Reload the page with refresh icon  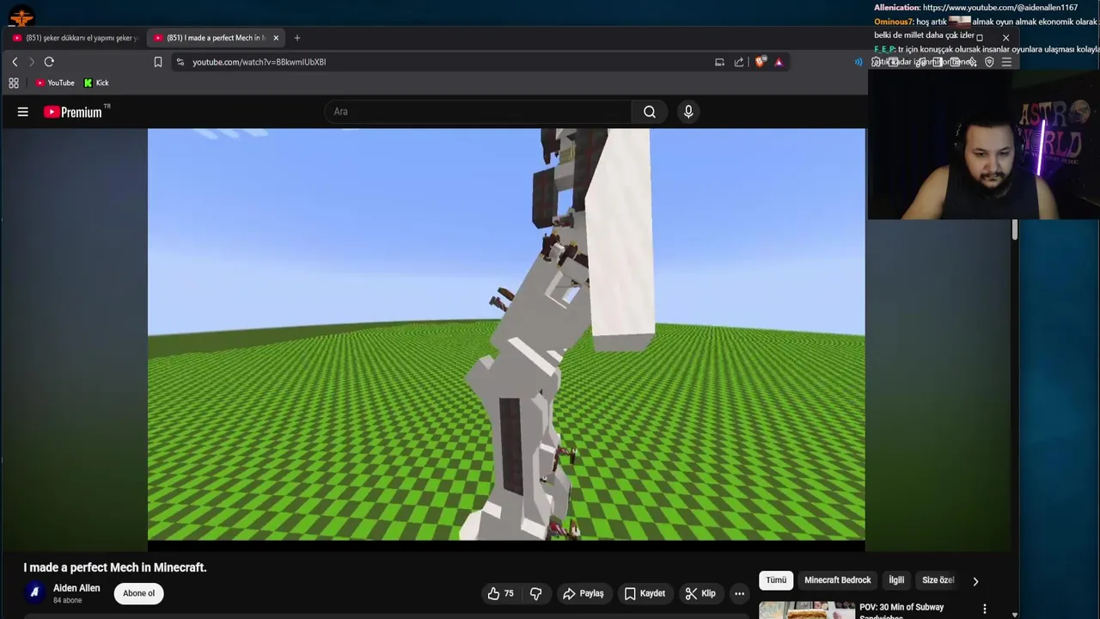pyautogui.click(x=49, y=62)
